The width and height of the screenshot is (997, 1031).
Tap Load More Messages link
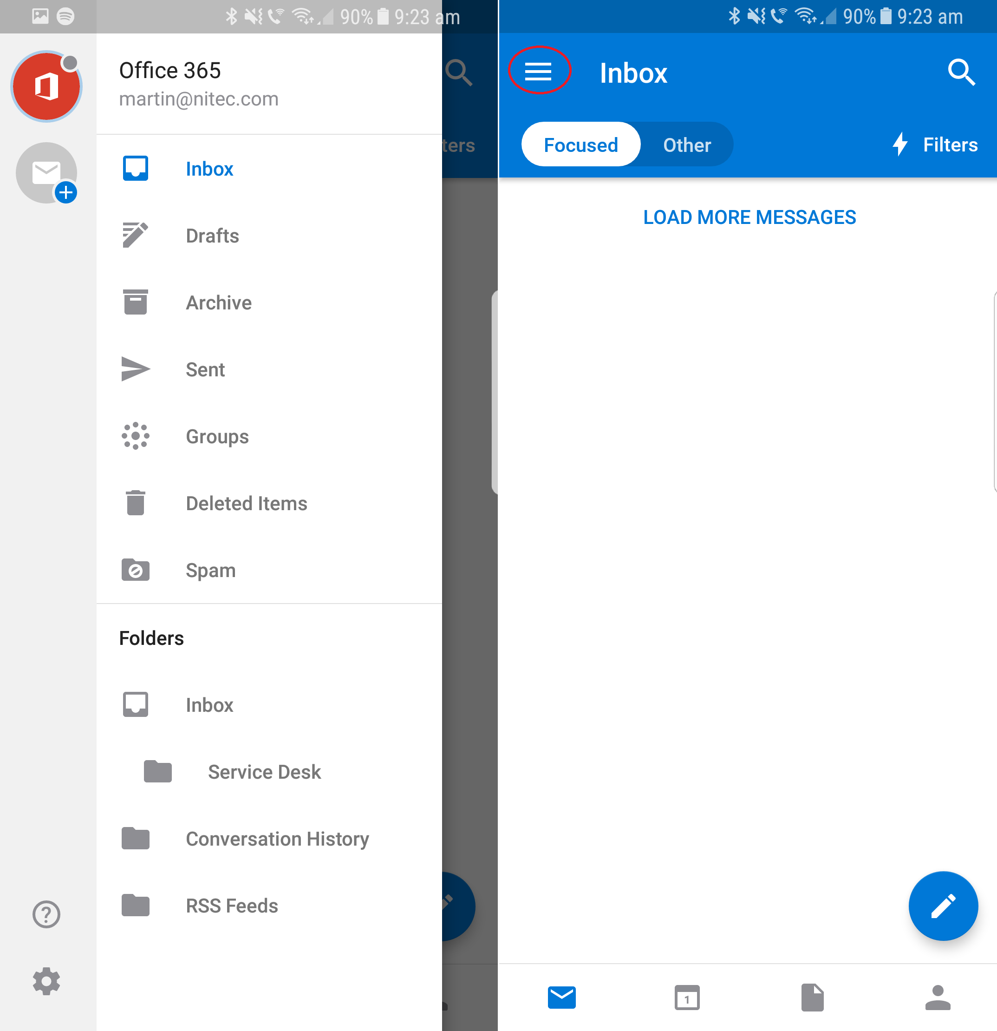pos(749,217)
